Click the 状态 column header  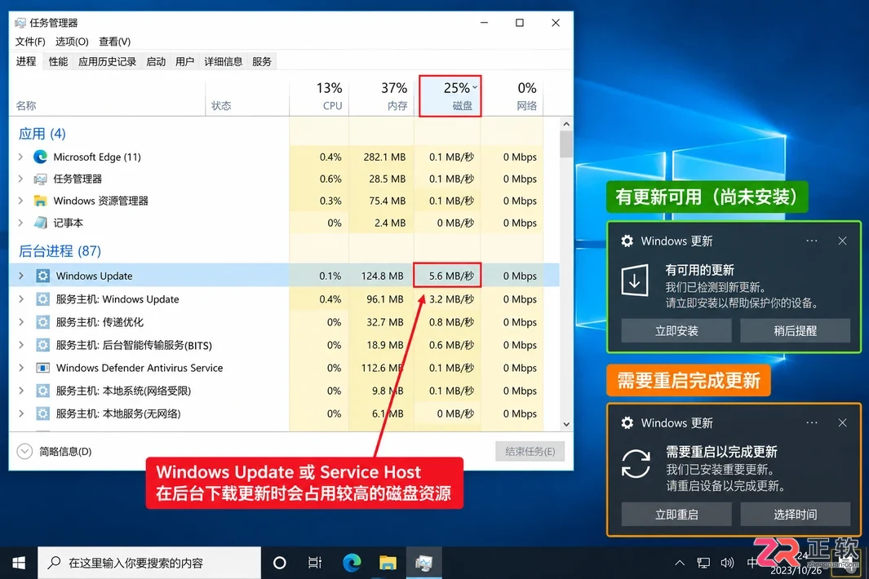click(x=247, y=105)
